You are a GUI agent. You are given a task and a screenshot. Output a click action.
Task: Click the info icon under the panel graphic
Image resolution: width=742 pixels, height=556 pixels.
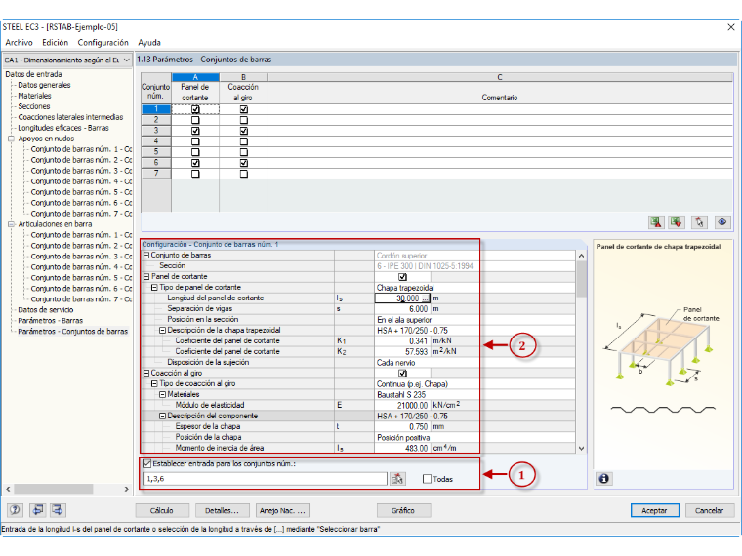[x=603, y=479]
